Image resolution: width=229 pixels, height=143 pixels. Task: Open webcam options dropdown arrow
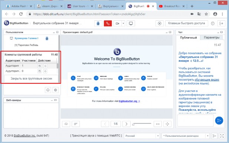tap(123, 23)
